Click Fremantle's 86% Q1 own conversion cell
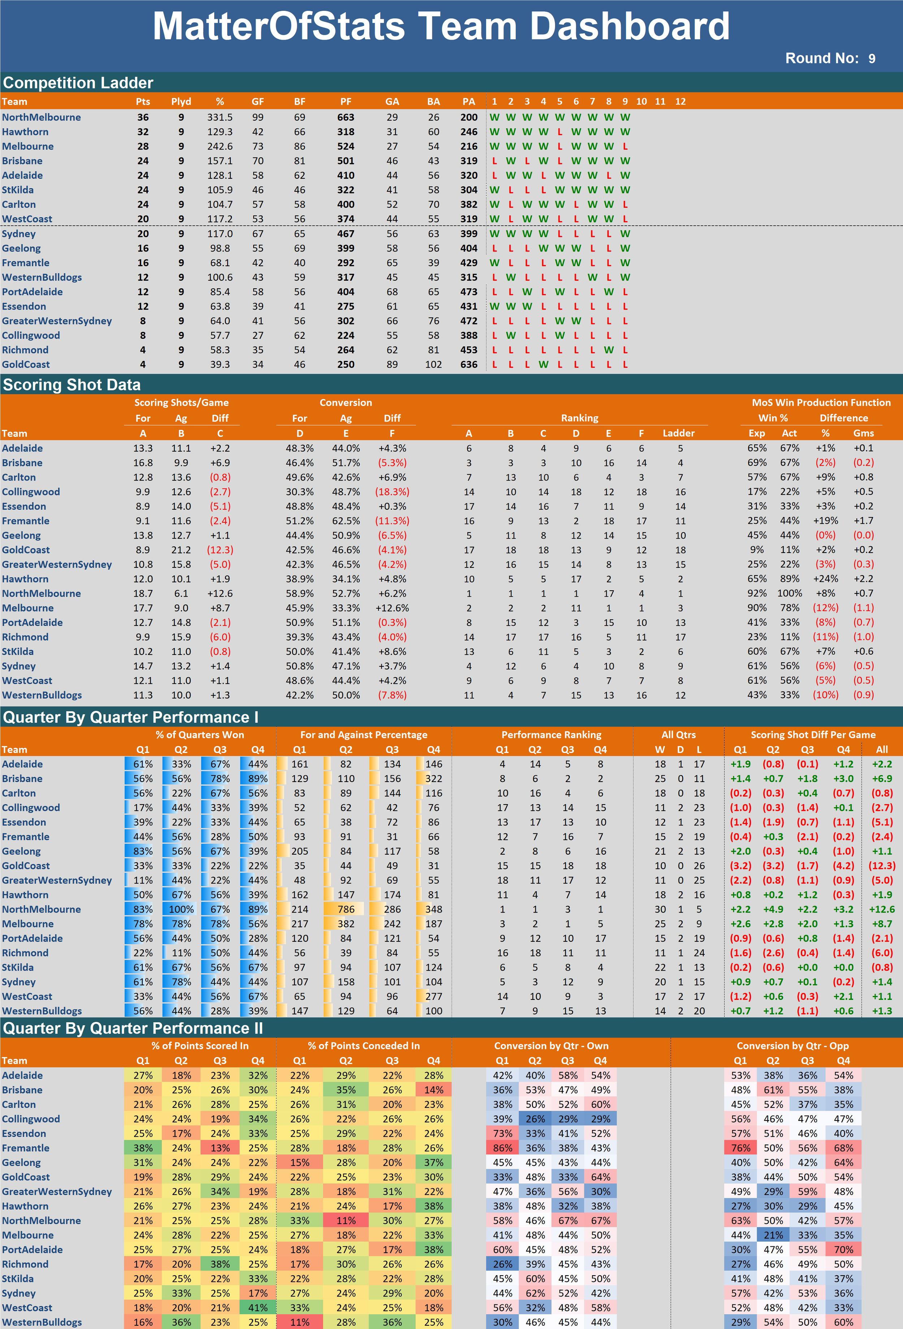 pos(502,1148)
